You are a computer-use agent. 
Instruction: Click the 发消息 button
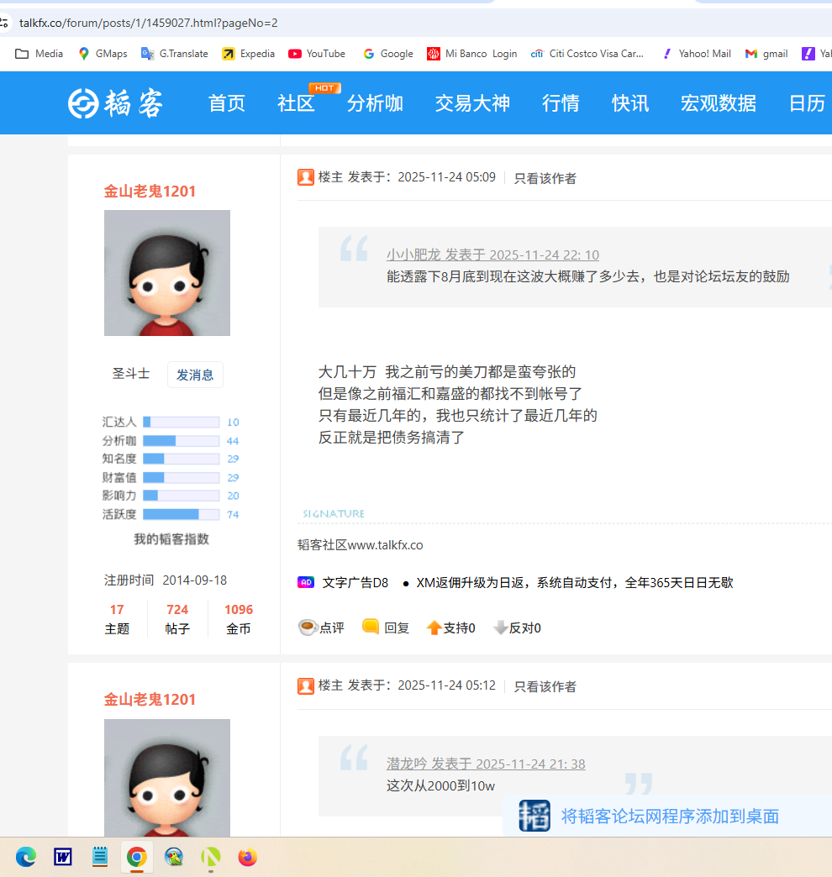tap(195, 375)
